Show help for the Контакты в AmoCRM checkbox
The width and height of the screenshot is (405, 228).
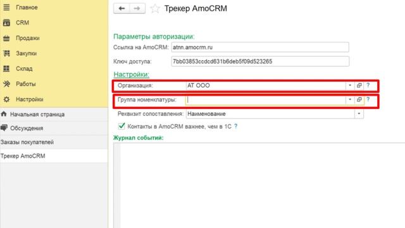coord(235,127)
